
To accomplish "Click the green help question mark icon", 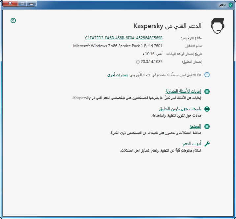I will click(13, 20).
